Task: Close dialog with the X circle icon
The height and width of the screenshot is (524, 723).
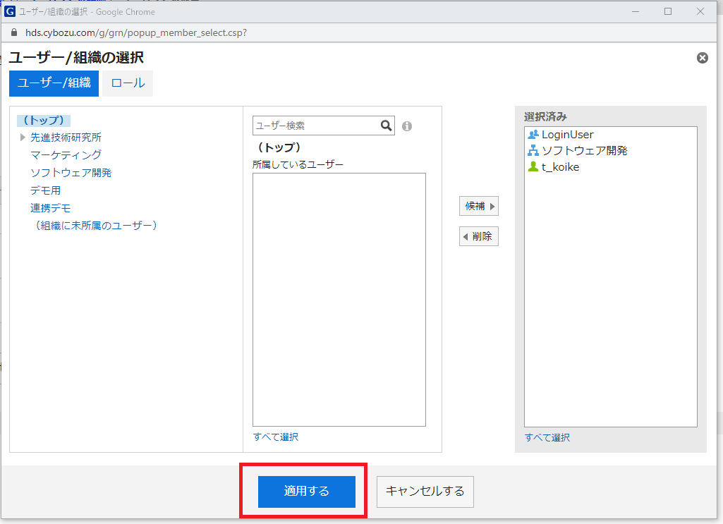Action: tap(703, 58)
